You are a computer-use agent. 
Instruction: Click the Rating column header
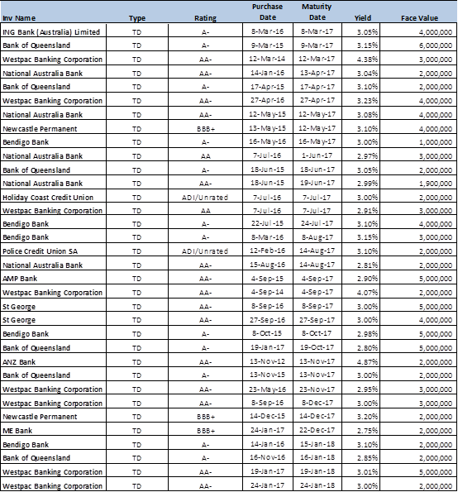[206, 18]
